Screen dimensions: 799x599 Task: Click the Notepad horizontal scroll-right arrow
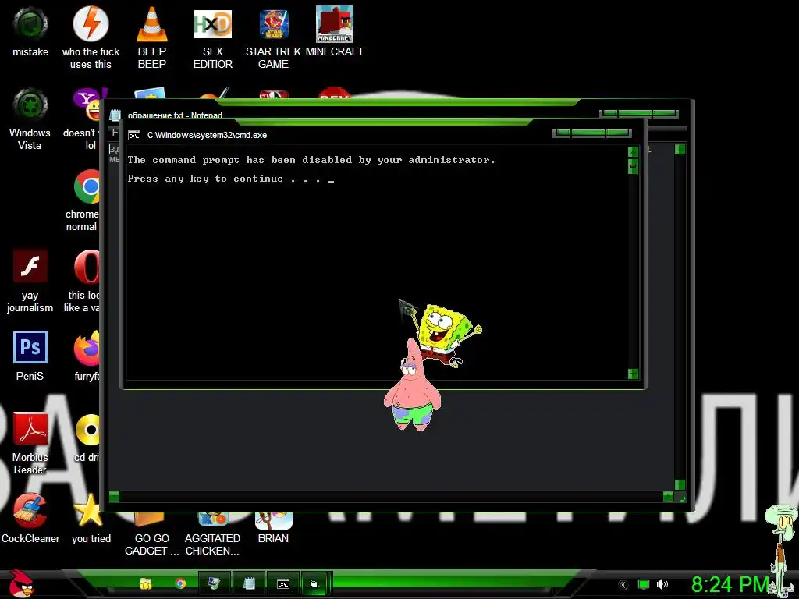[x=668, y=496]
